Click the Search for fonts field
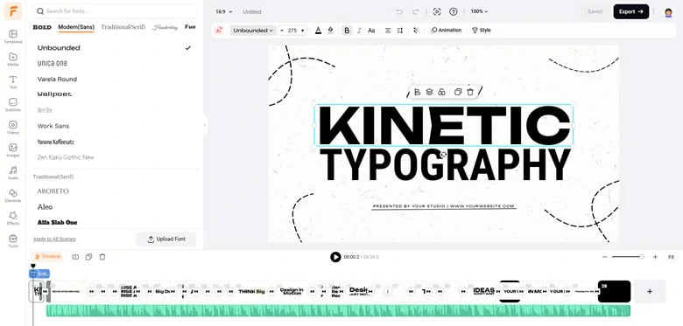Screen dimensions: 683x326 point(115,10)
